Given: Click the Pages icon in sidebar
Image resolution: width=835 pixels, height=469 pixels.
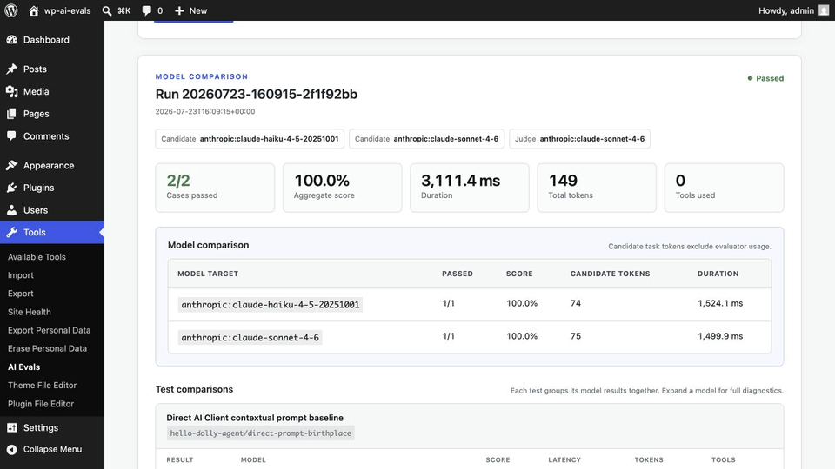Looking at the screenshot, I should pos(11,114).
